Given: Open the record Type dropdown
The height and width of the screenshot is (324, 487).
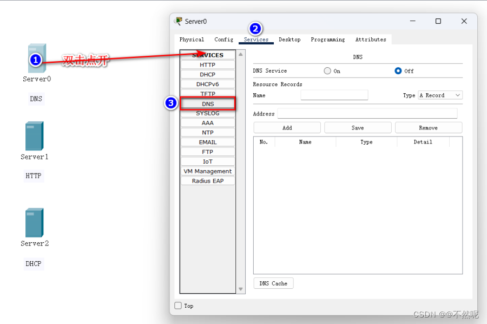Looking at the screenshot, I should click(x=440, y=95).
